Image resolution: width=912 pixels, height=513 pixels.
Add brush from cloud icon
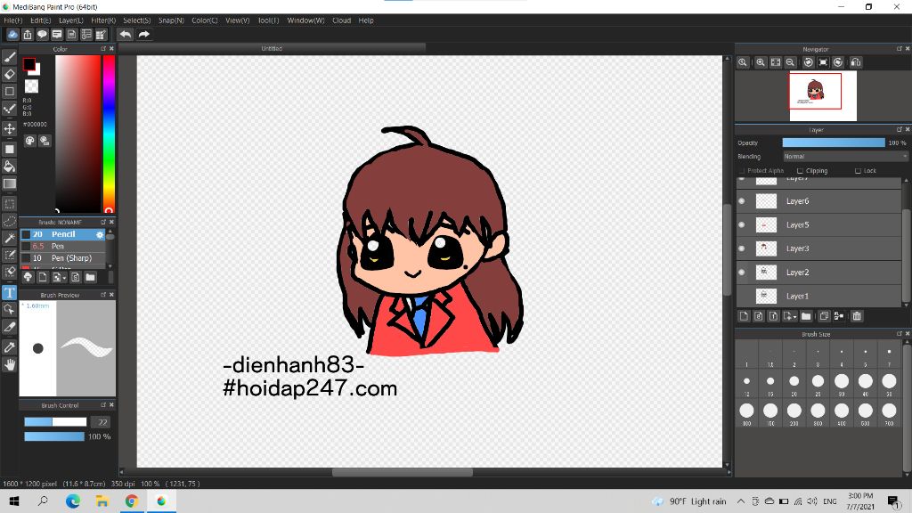pos(28,278)
